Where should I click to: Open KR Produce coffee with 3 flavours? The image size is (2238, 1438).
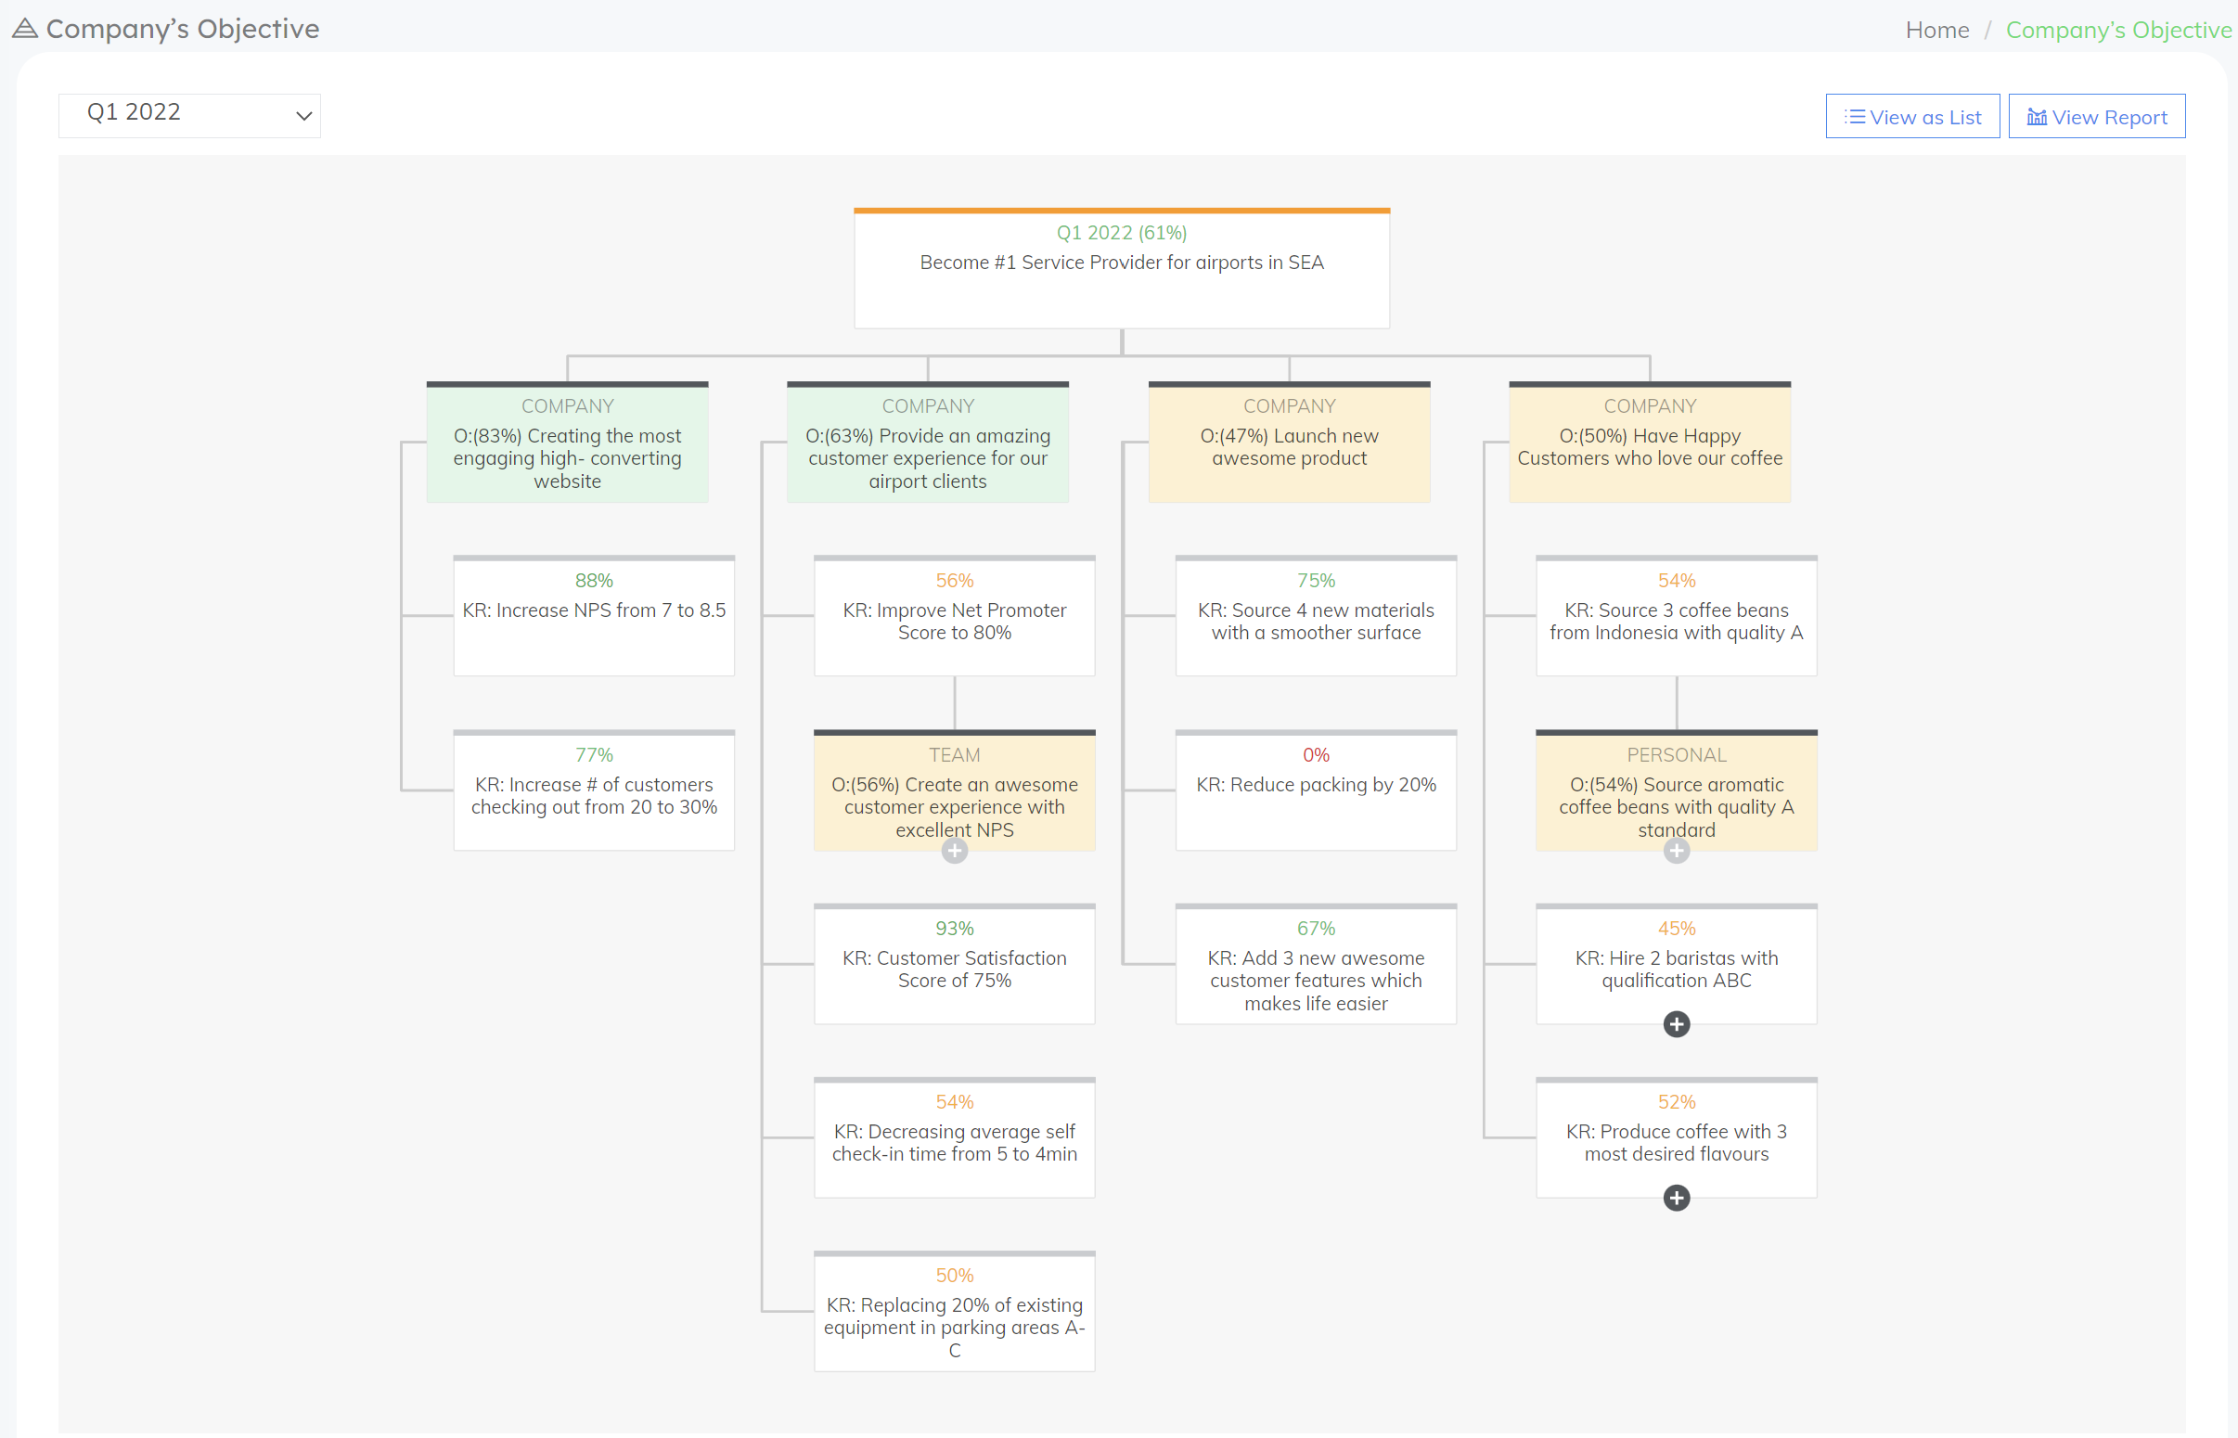pyautogui.click(x=1676, y=1137)
